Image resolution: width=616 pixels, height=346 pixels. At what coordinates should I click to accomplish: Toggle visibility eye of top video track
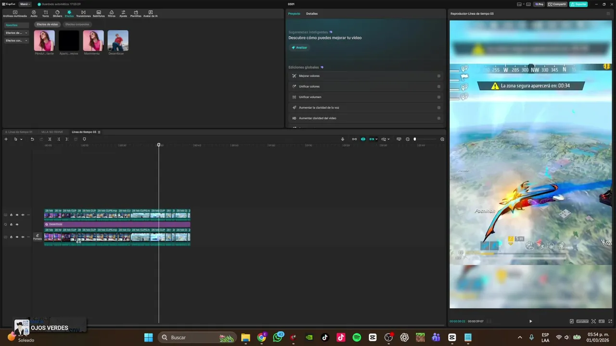click(x=17, y=215)
